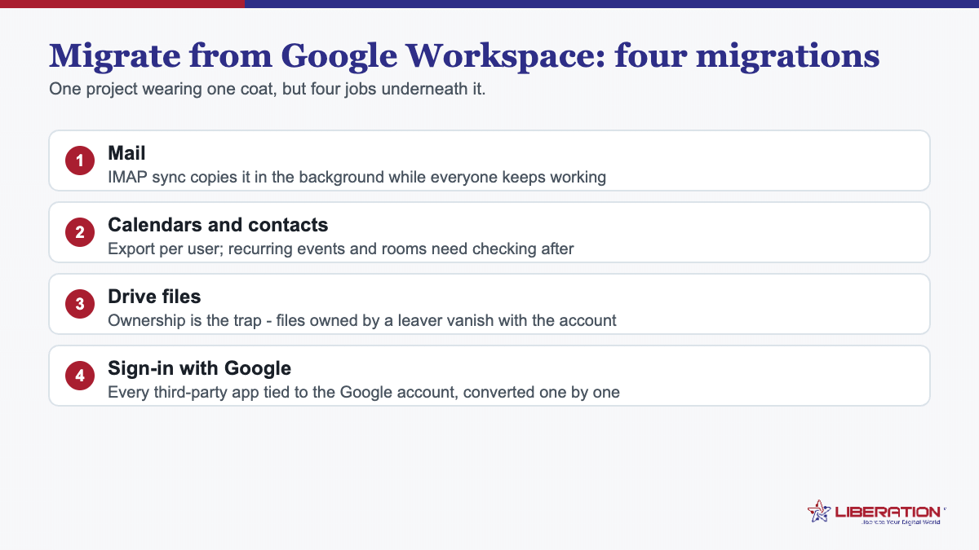Click the 'Export per user' description line

[341, 249]
